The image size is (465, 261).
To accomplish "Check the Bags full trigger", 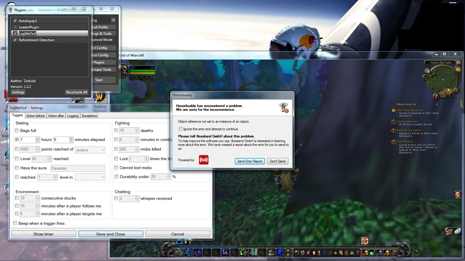I will 17,130.
